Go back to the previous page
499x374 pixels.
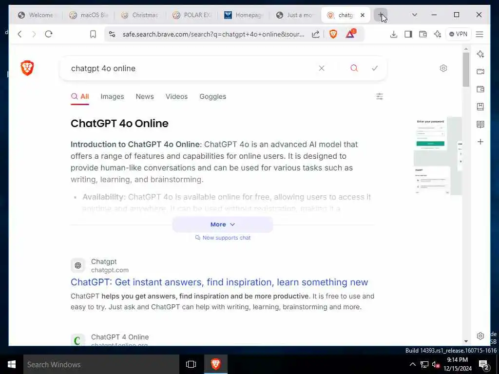(x=19, y=34)
